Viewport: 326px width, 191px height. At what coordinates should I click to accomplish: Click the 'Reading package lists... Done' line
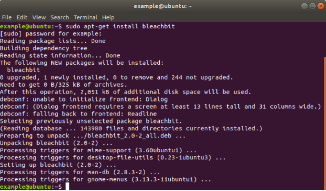(x=53, y=41)
